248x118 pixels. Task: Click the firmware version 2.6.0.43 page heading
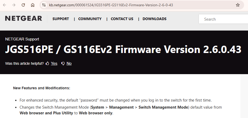click(x=123, y=49)
